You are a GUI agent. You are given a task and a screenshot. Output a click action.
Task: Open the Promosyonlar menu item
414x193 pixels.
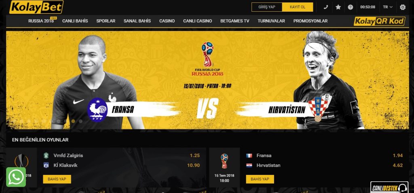(310, 21)
